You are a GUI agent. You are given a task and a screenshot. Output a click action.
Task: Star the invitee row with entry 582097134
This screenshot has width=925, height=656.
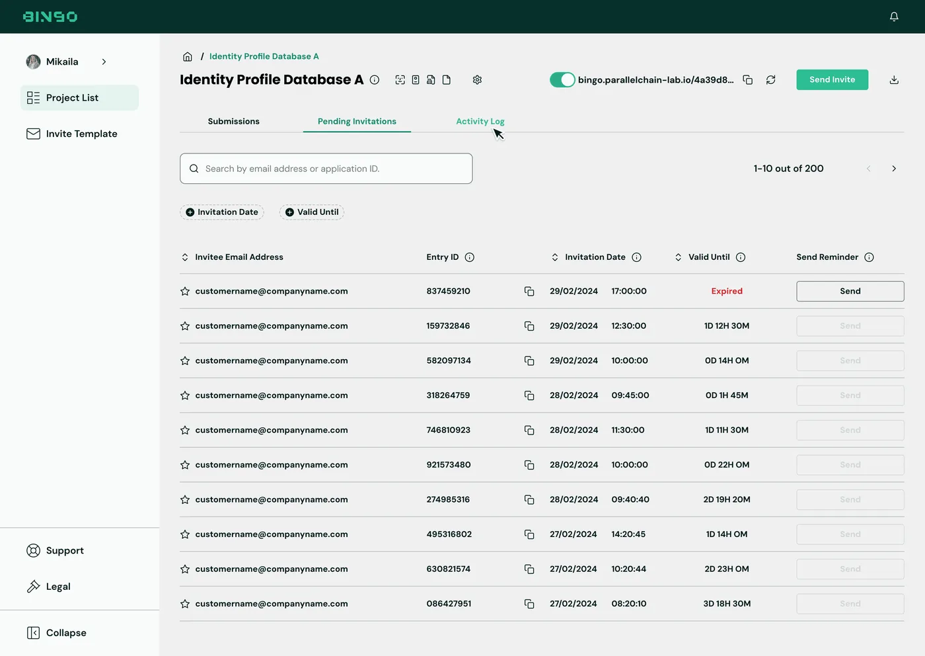[x=185, y=361]
